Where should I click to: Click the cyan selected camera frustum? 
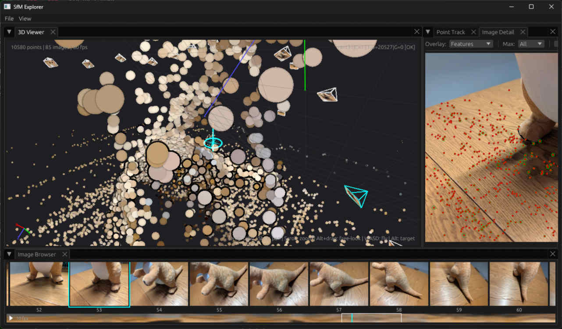[x=356, y=196]
